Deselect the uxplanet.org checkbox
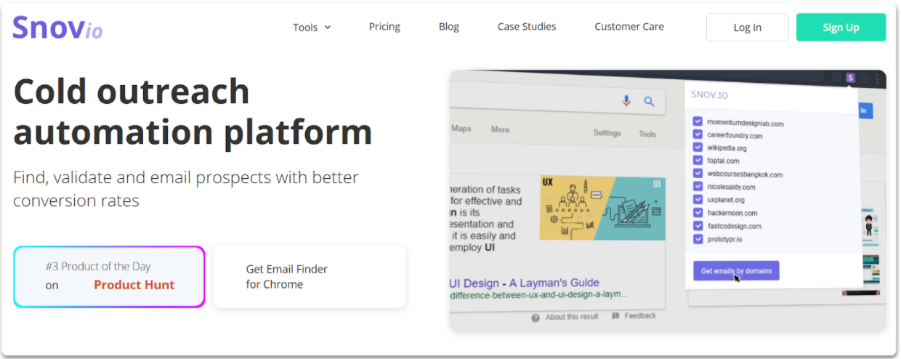Screen dimensions: 901x359 coord(698,199)
